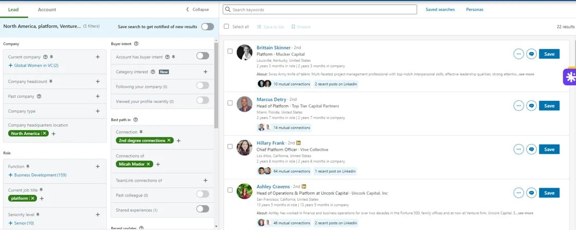Add Senior seniority level suggestion

tap(21, 223)
